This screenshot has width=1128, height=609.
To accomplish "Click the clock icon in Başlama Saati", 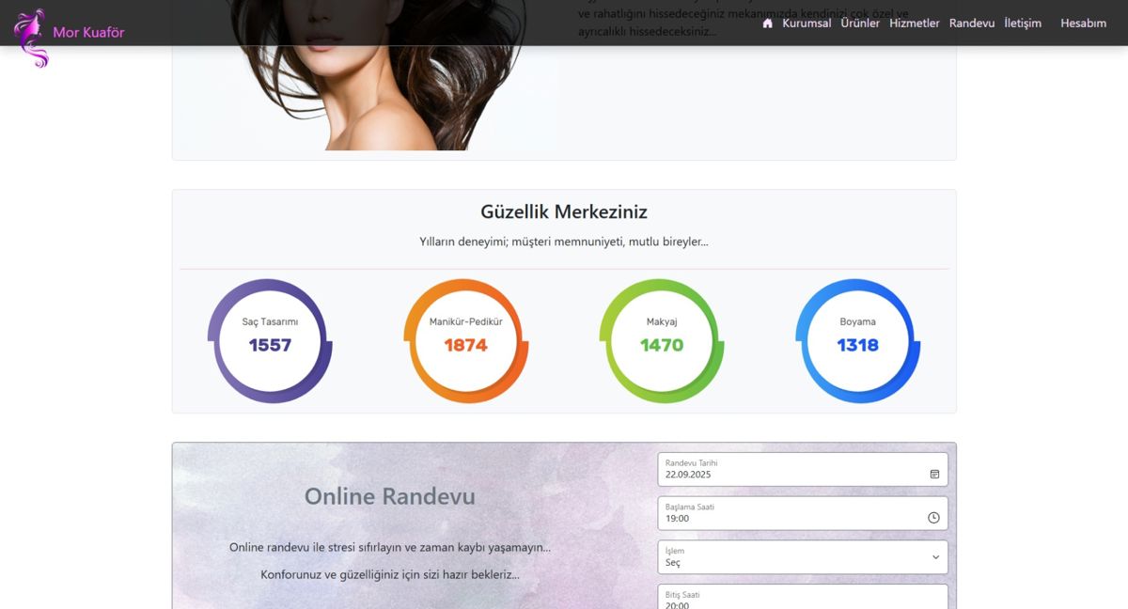I will pos(933,518).
